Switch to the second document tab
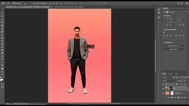This screenshot has height=106, width=189. pos(69,7)
